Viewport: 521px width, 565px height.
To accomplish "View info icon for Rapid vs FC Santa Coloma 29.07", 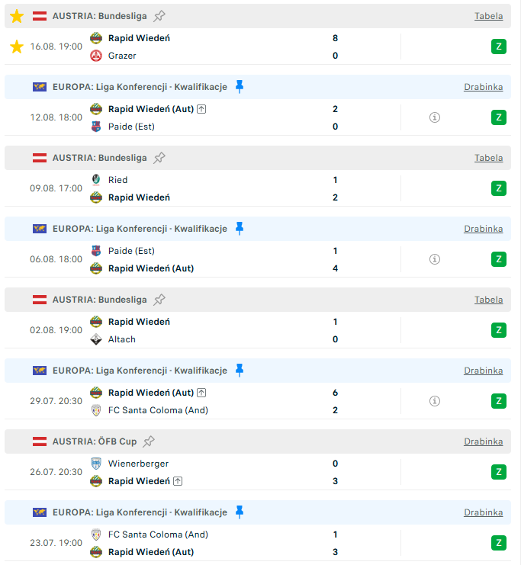I will click(435, 401).
